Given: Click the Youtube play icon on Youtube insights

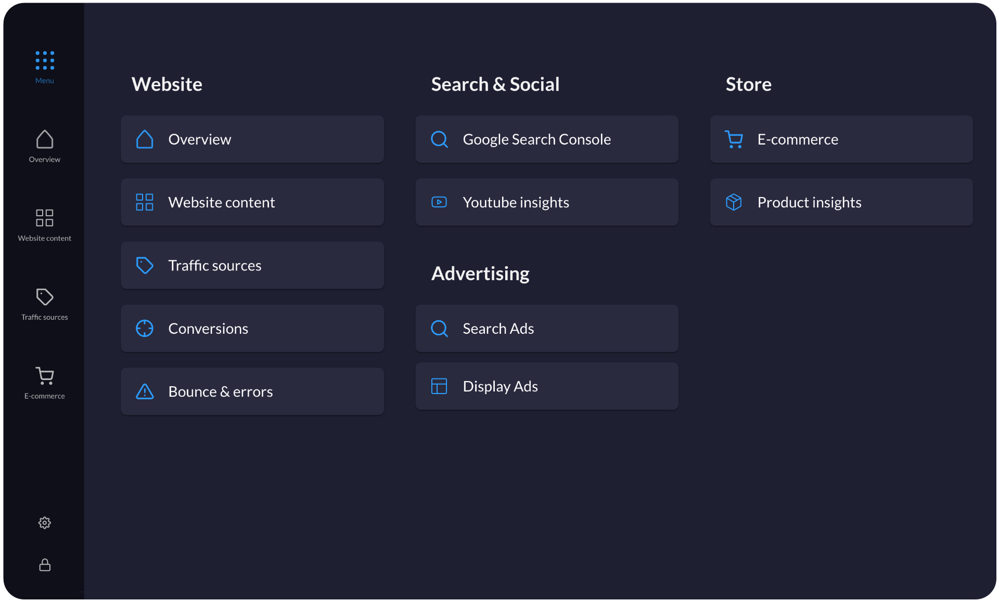Looking at the screenshot, I should pyautogui.click(x=439, y=202).
